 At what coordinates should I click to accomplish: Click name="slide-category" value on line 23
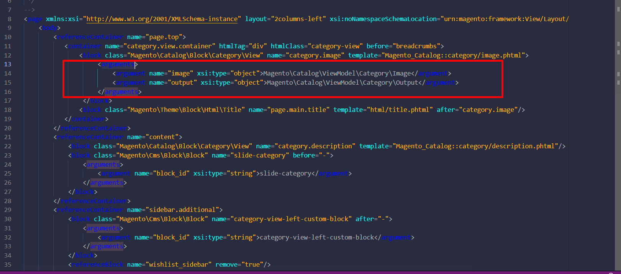tap(260, 156)
